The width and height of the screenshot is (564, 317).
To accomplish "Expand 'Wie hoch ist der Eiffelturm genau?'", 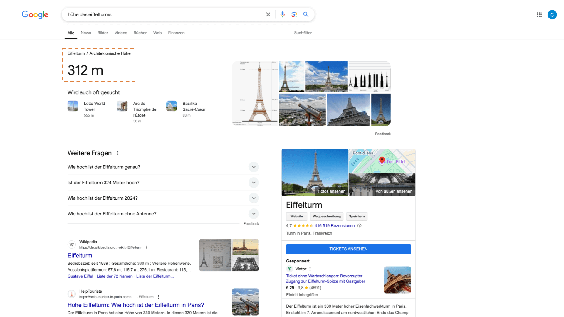I will pos(254,167).
